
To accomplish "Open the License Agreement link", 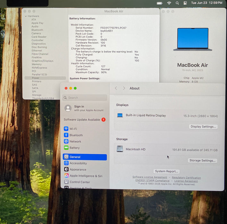I will (186, 181).
